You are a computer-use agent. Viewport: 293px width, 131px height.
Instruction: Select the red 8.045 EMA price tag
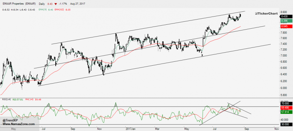[x=284, y=26]
